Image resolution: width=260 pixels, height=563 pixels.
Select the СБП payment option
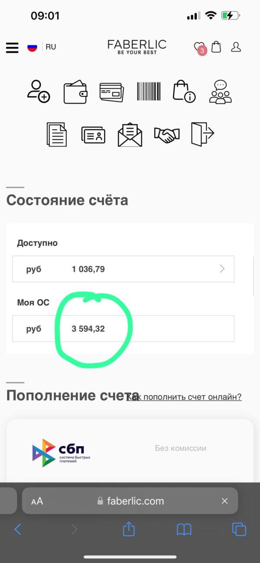(130, 450)
